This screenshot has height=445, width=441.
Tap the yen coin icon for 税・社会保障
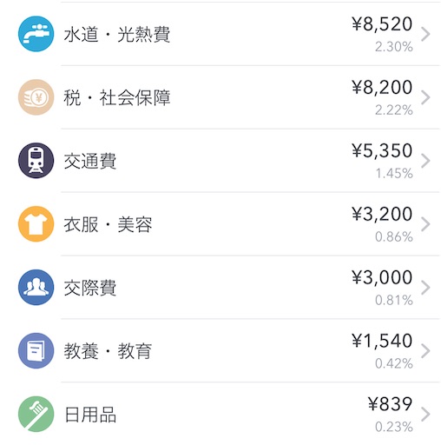tap(36, 97)
